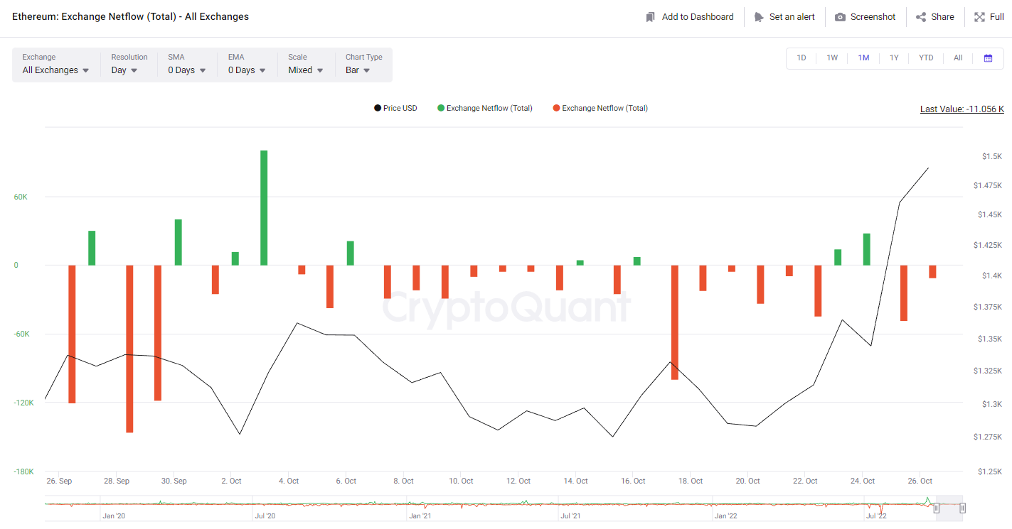Image resolution: width=1012 pixels, height=529 pixels.
Task: Click the right range handle on the mini timeline
Action: pyautogui.click(x=962, y=508)
